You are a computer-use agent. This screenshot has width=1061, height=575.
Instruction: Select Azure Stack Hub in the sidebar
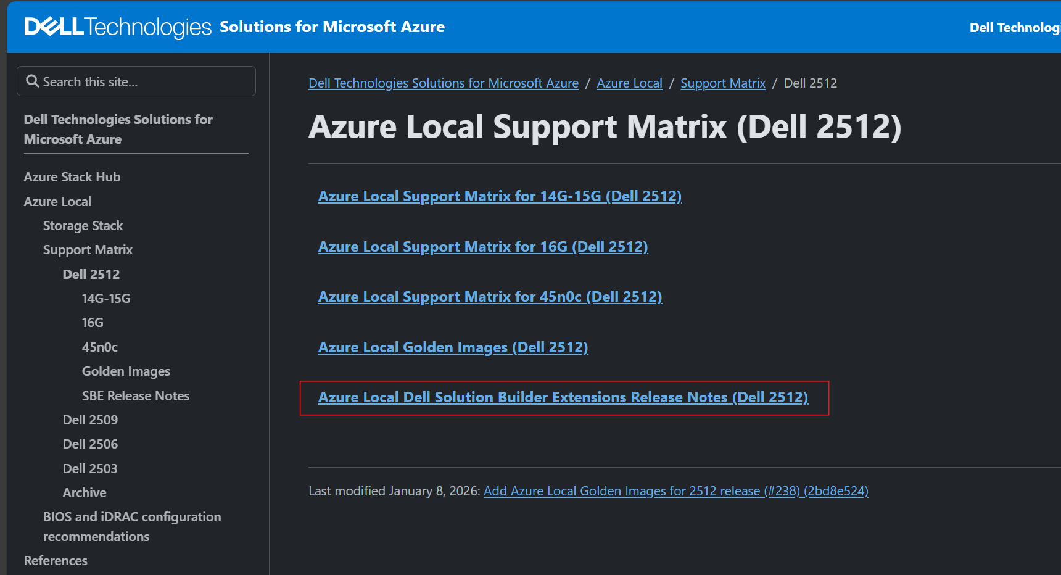click(x=72, y=176)
